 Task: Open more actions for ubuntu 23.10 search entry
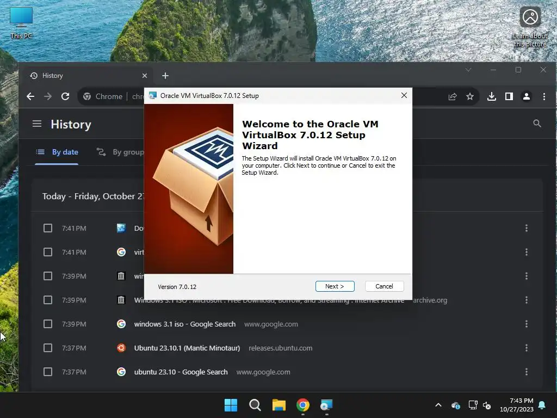pyautogui.click(x=527, y=372)
